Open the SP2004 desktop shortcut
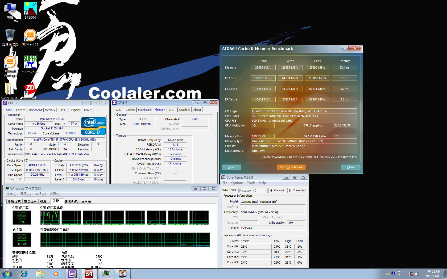 click(x=30, y=10)
